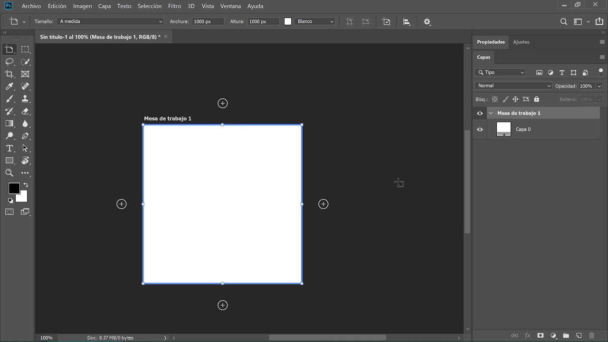Click the Quick Mask mode icon
The image size is (608, 342).
tap(9, 212)
